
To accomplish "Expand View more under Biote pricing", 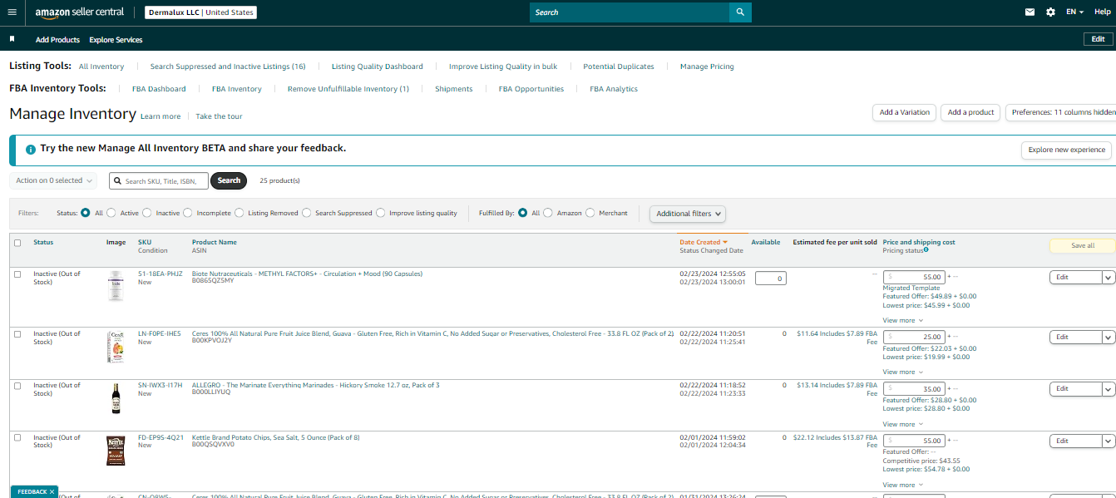I will (901, 320).
